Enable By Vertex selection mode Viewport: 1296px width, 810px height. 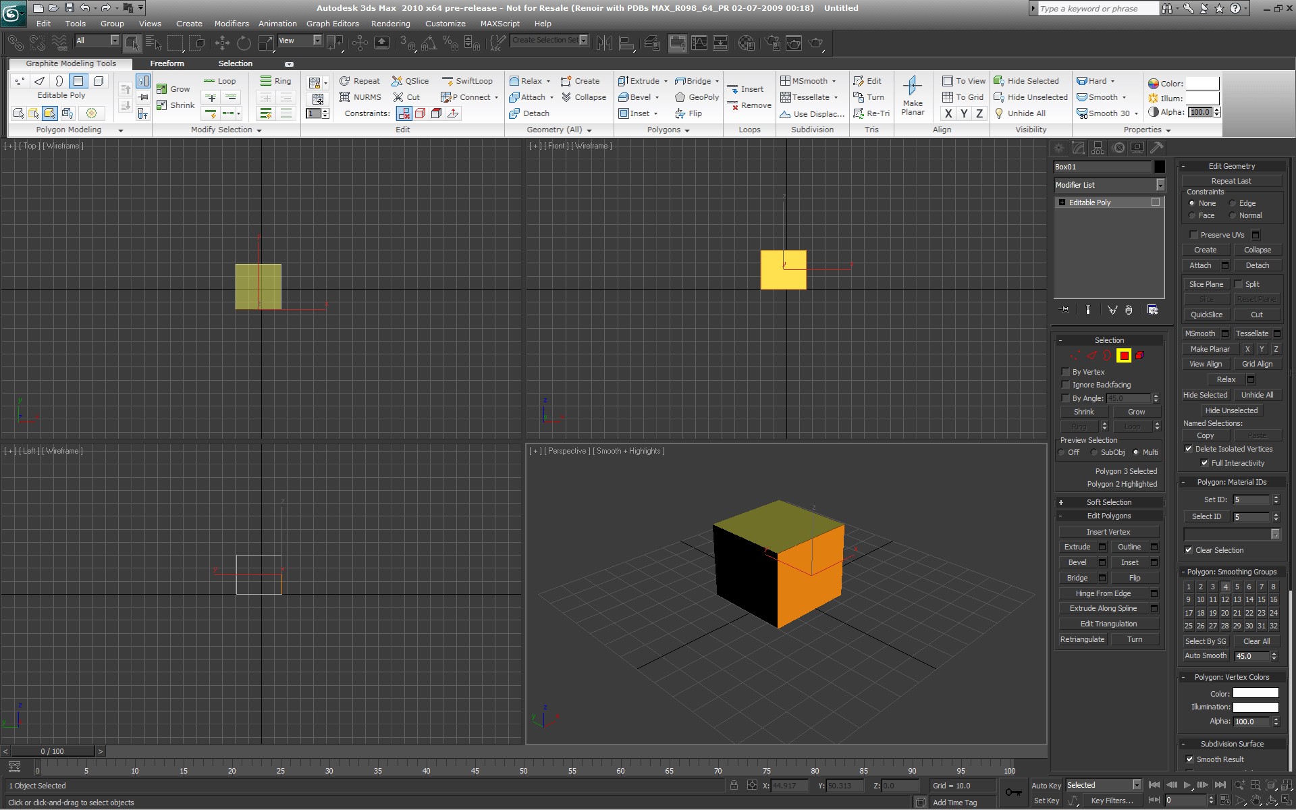click(1066, 371)
